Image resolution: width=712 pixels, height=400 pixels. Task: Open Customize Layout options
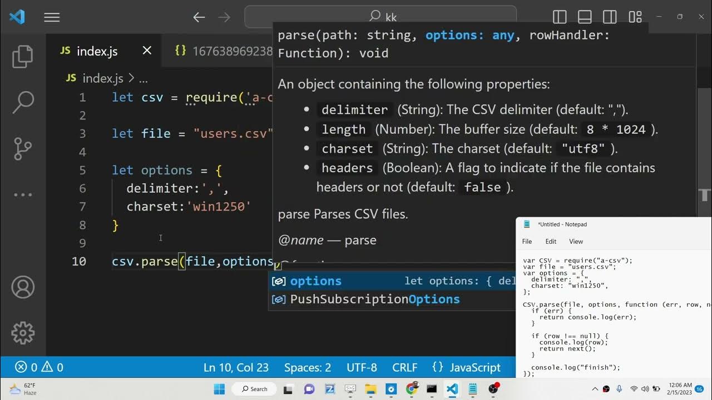coord(635,17)
